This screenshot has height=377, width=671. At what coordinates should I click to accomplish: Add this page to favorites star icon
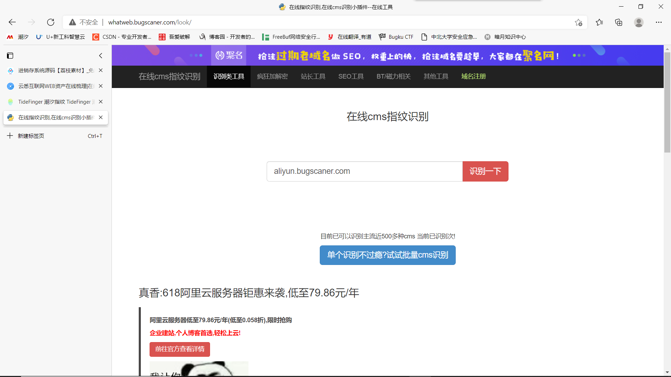[x=578, y=22]
